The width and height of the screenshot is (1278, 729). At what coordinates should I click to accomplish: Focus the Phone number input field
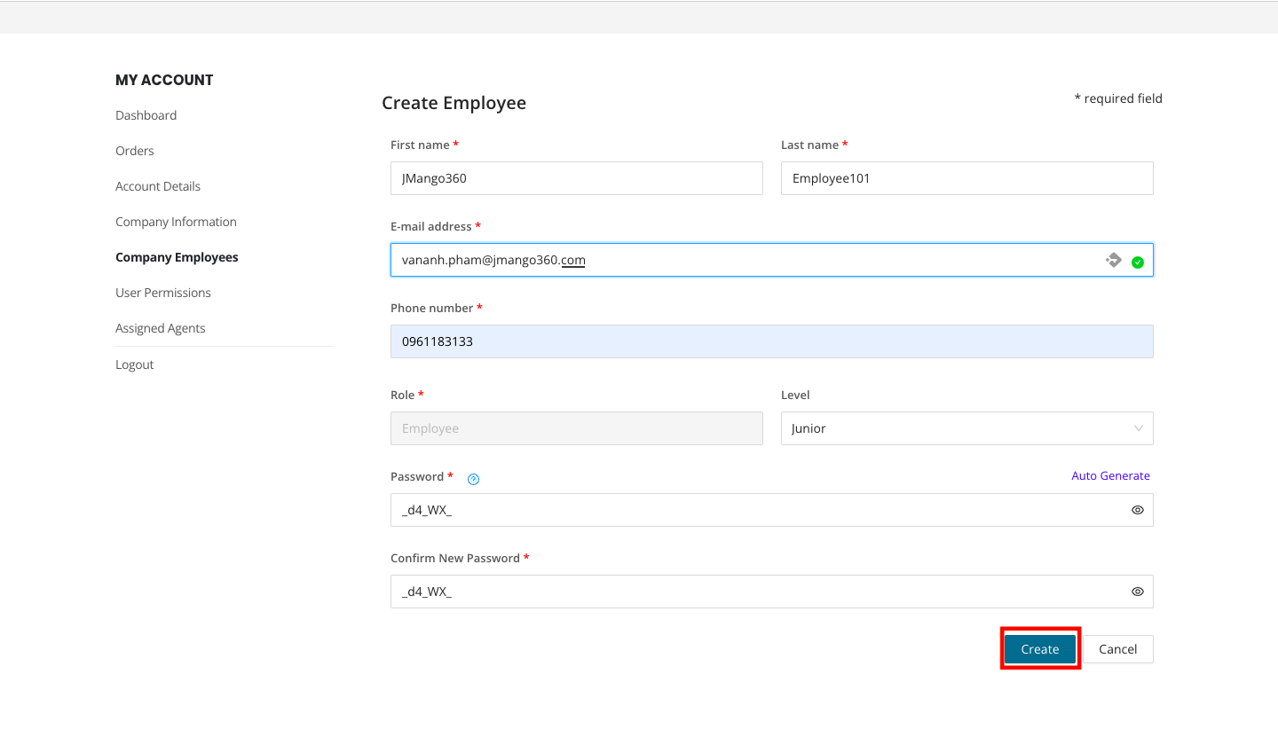coord(771,341)
